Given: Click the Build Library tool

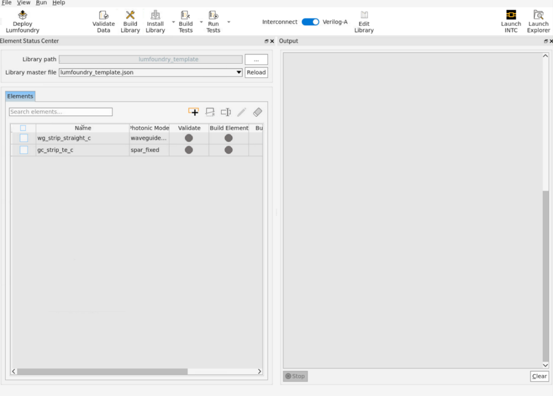Looking at the screenshot, I should [x=130, y=22].
